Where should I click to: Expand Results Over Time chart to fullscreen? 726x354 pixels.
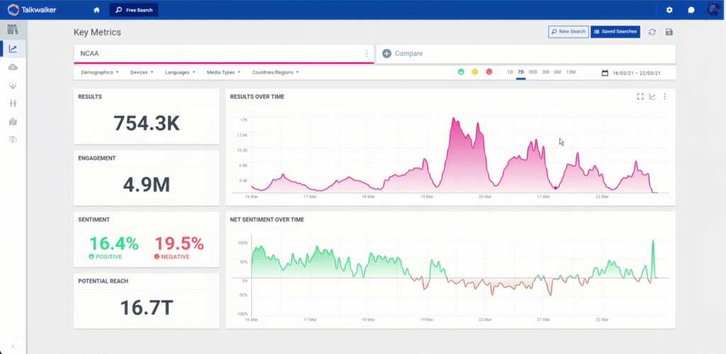(x=640, y=96)
